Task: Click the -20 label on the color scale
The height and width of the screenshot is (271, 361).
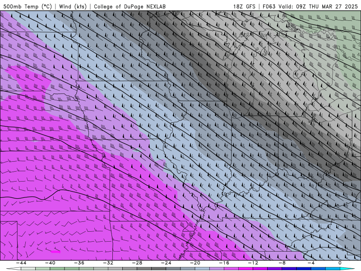Action: [x=195, y=263]
